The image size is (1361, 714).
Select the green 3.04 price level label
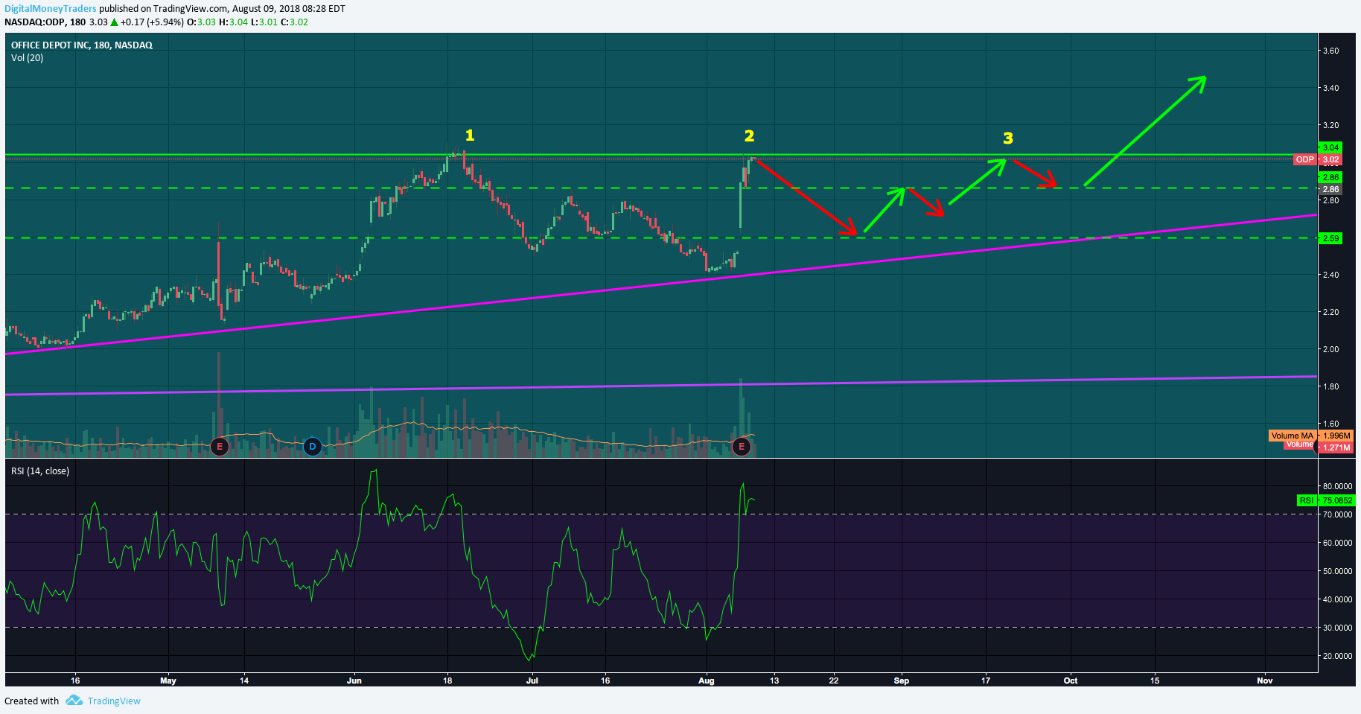point(1330,147)
